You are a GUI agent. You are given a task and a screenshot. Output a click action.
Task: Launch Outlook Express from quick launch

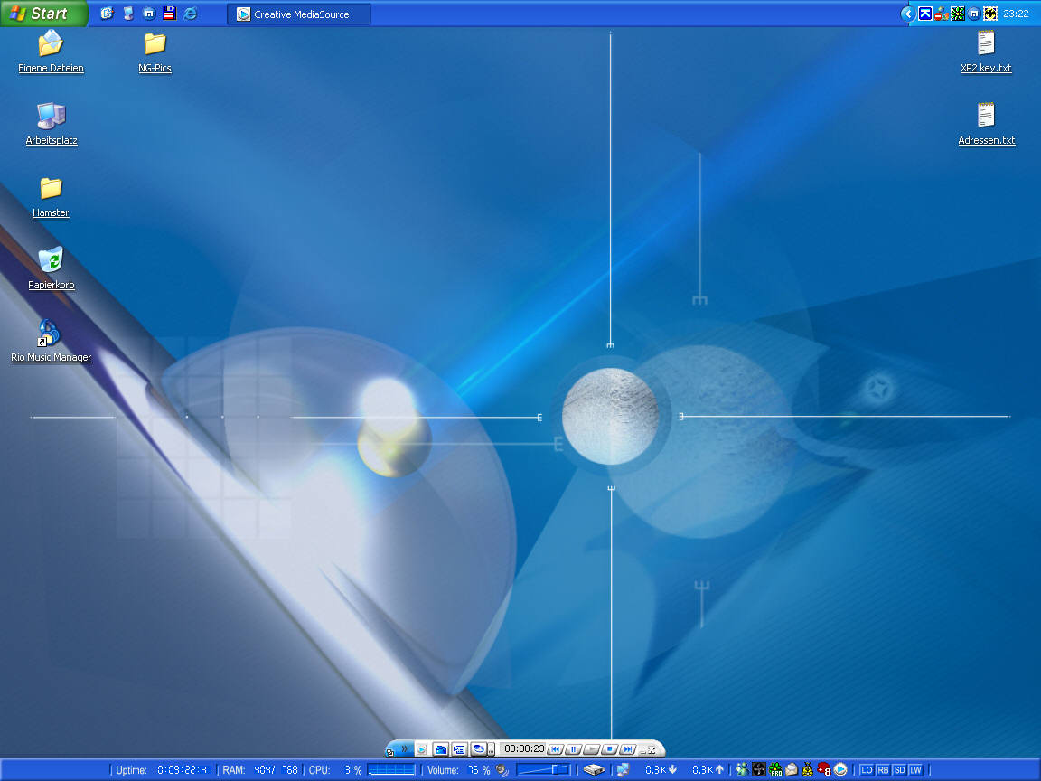(107, 14)
